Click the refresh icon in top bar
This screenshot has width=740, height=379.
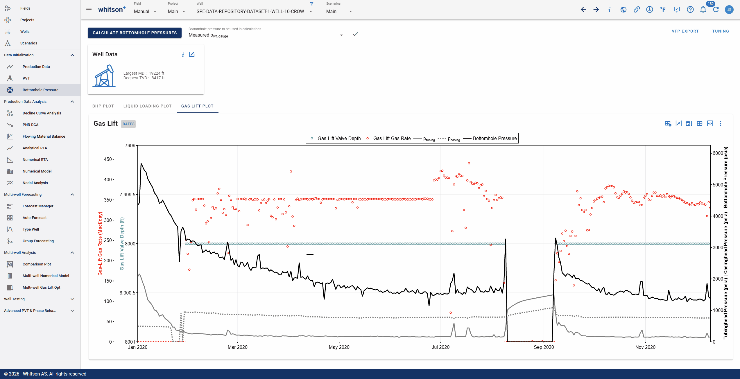tap(716, 10)
